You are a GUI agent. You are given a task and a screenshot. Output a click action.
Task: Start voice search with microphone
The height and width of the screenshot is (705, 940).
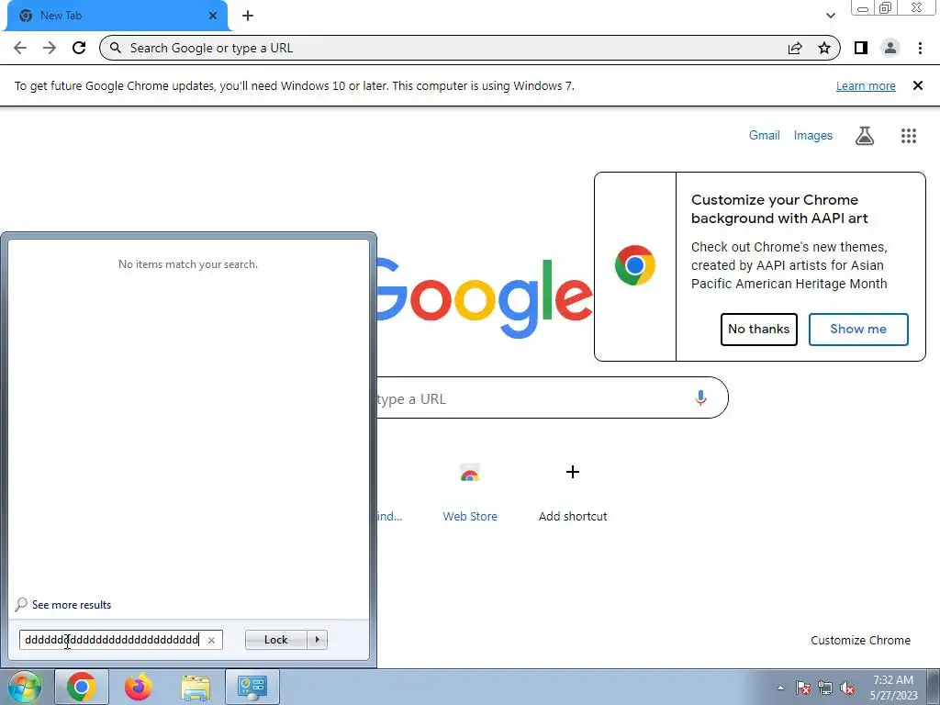click(x=700, y=398)
